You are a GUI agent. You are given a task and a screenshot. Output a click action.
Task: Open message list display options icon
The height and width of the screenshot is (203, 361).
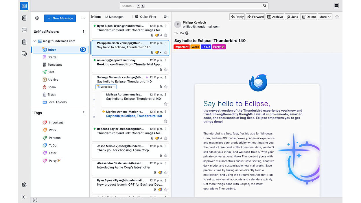[165, 17]
